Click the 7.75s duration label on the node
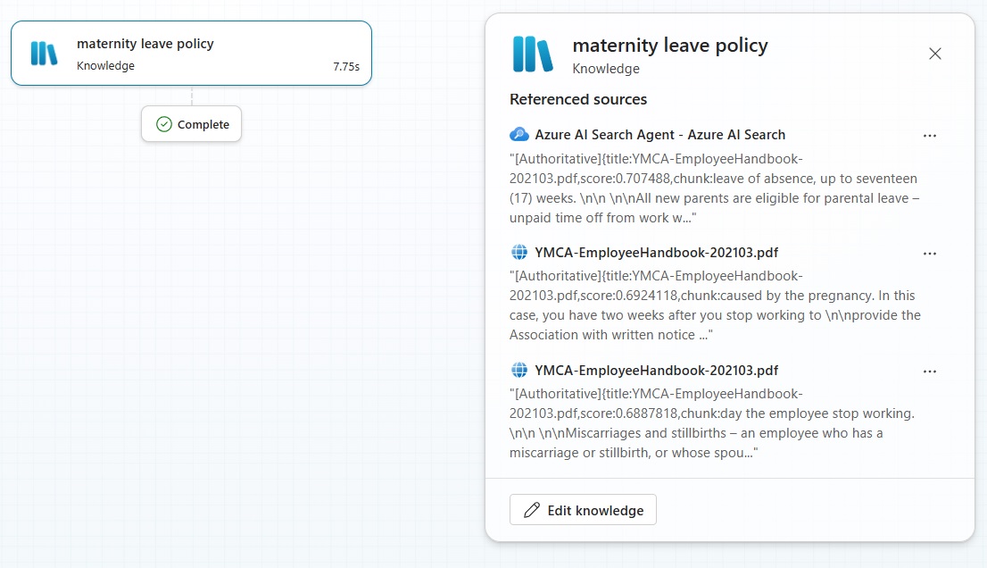Image resolution: width=987 pixels, height=568 pixels. pyautogui.click(x=345, y=66)
